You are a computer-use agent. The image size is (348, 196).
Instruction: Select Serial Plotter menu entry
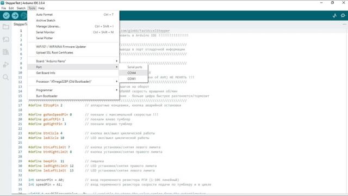[73, 38]
